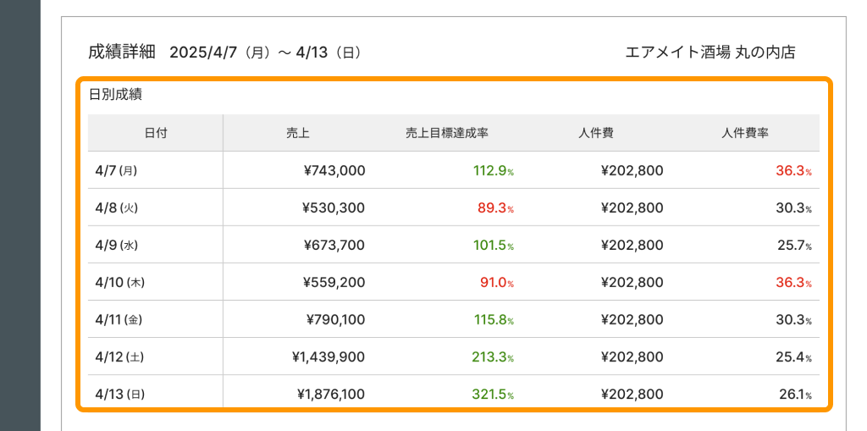
Task: Click sales value ¥530,300
Action: [334, 208]
